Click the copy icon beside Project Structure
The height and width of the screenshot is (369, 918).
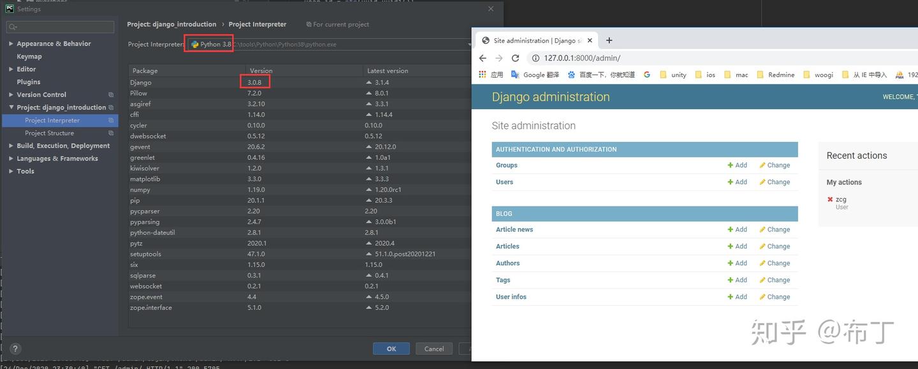(x=111, y=133)
